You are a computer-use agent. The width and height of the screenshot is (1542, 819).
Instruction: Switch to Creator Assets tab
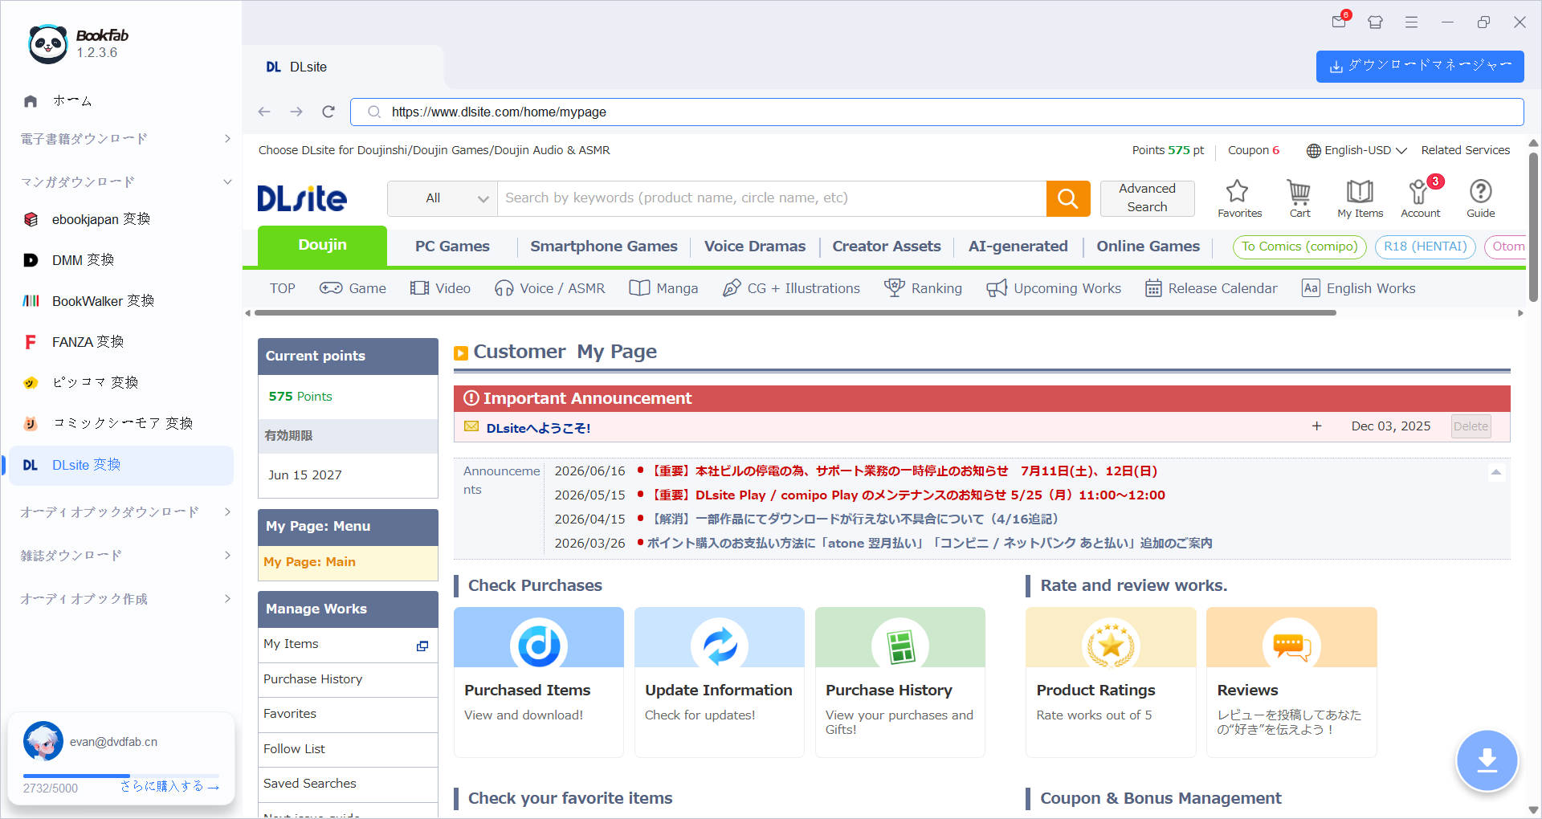pos(887,247)
